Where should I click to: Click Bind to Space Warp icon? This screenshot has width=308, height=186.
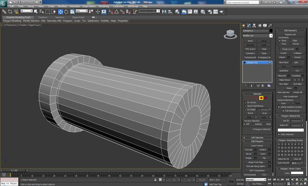pos(16,12)
